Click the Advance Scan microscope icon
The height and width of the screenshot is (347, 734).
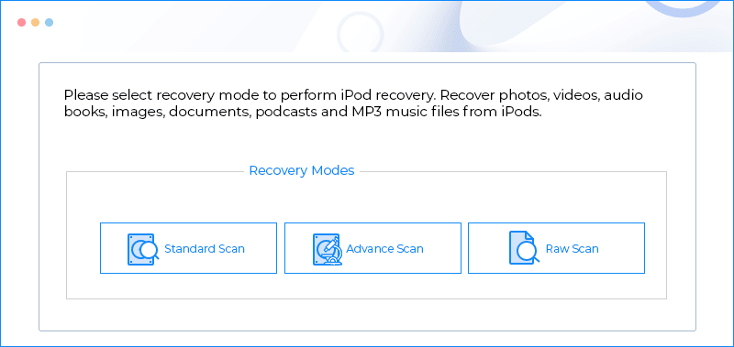328,249
